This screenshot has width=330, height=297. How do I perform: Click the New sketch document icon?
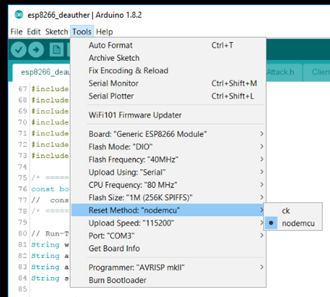[57, 50]
